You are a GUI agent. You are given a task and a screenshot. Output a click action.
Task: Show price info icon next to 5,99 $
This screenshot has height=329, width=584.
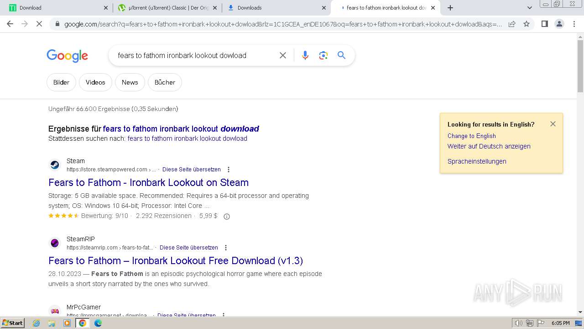pos(227,217)
